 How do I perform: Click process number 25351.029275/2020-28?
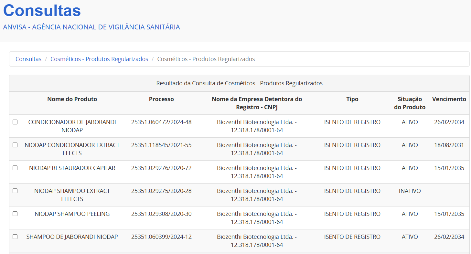pos(161,191)
